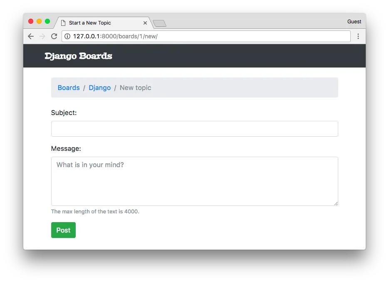Screen dimensions: 389x283
Task: Click the What is in your mind textarea
Action: [194, 181]
